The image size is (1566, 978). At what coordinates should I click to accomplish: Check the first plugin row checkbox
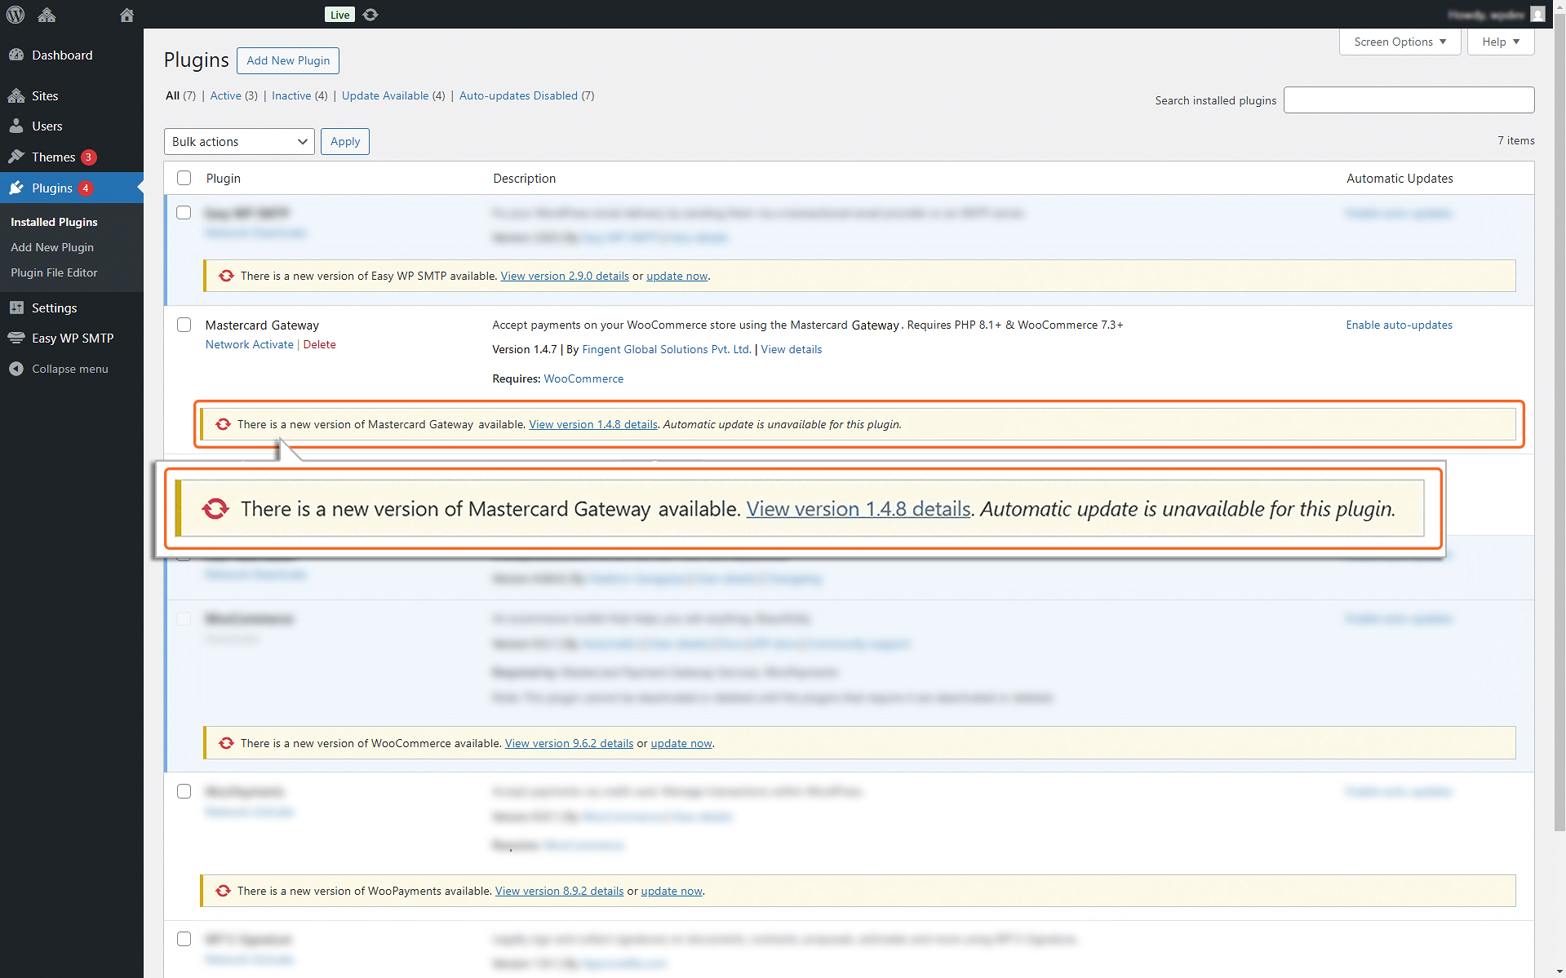coord(184,212)
